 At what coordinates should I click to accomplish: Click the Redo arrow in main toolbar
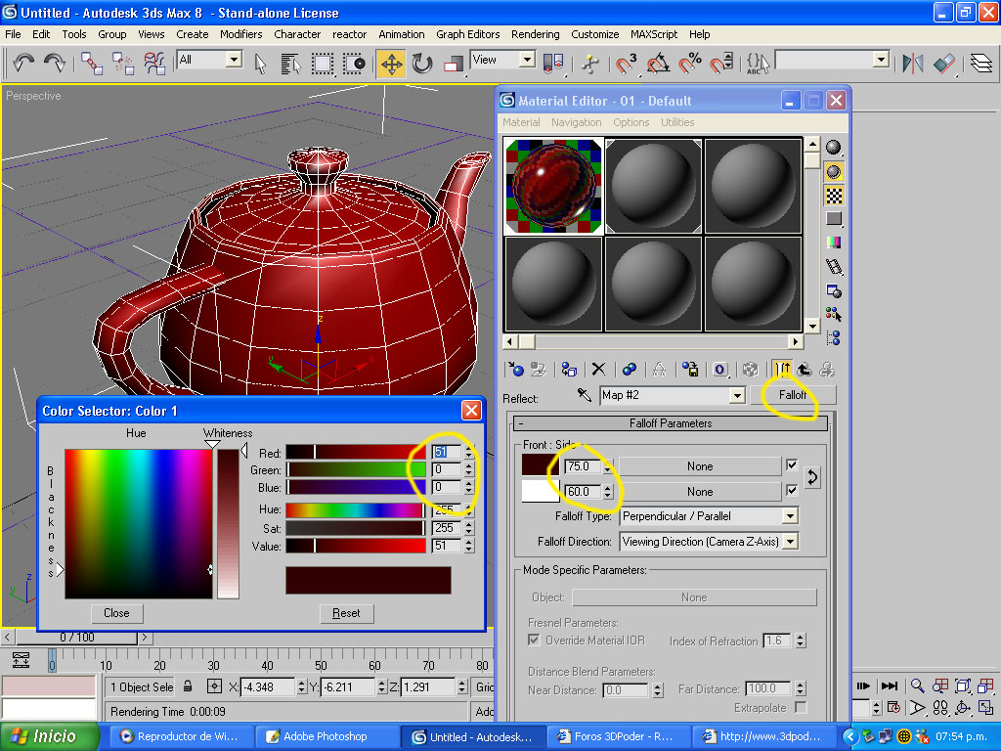coord(55,64)
